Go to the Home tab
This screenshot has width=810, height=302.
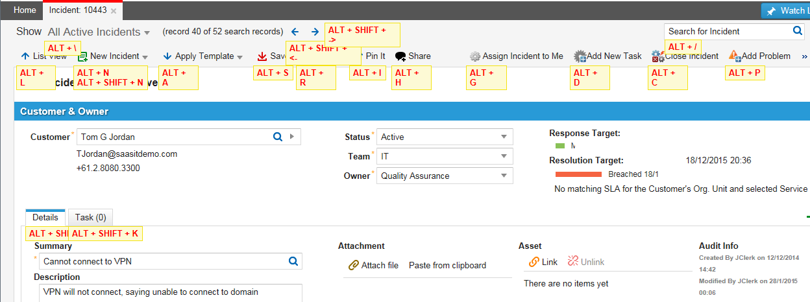pos(25,10)
